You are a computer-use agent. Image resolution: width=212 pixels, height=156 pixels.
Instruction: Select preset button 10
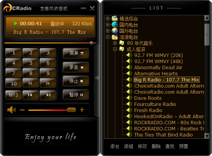[13, 83]
